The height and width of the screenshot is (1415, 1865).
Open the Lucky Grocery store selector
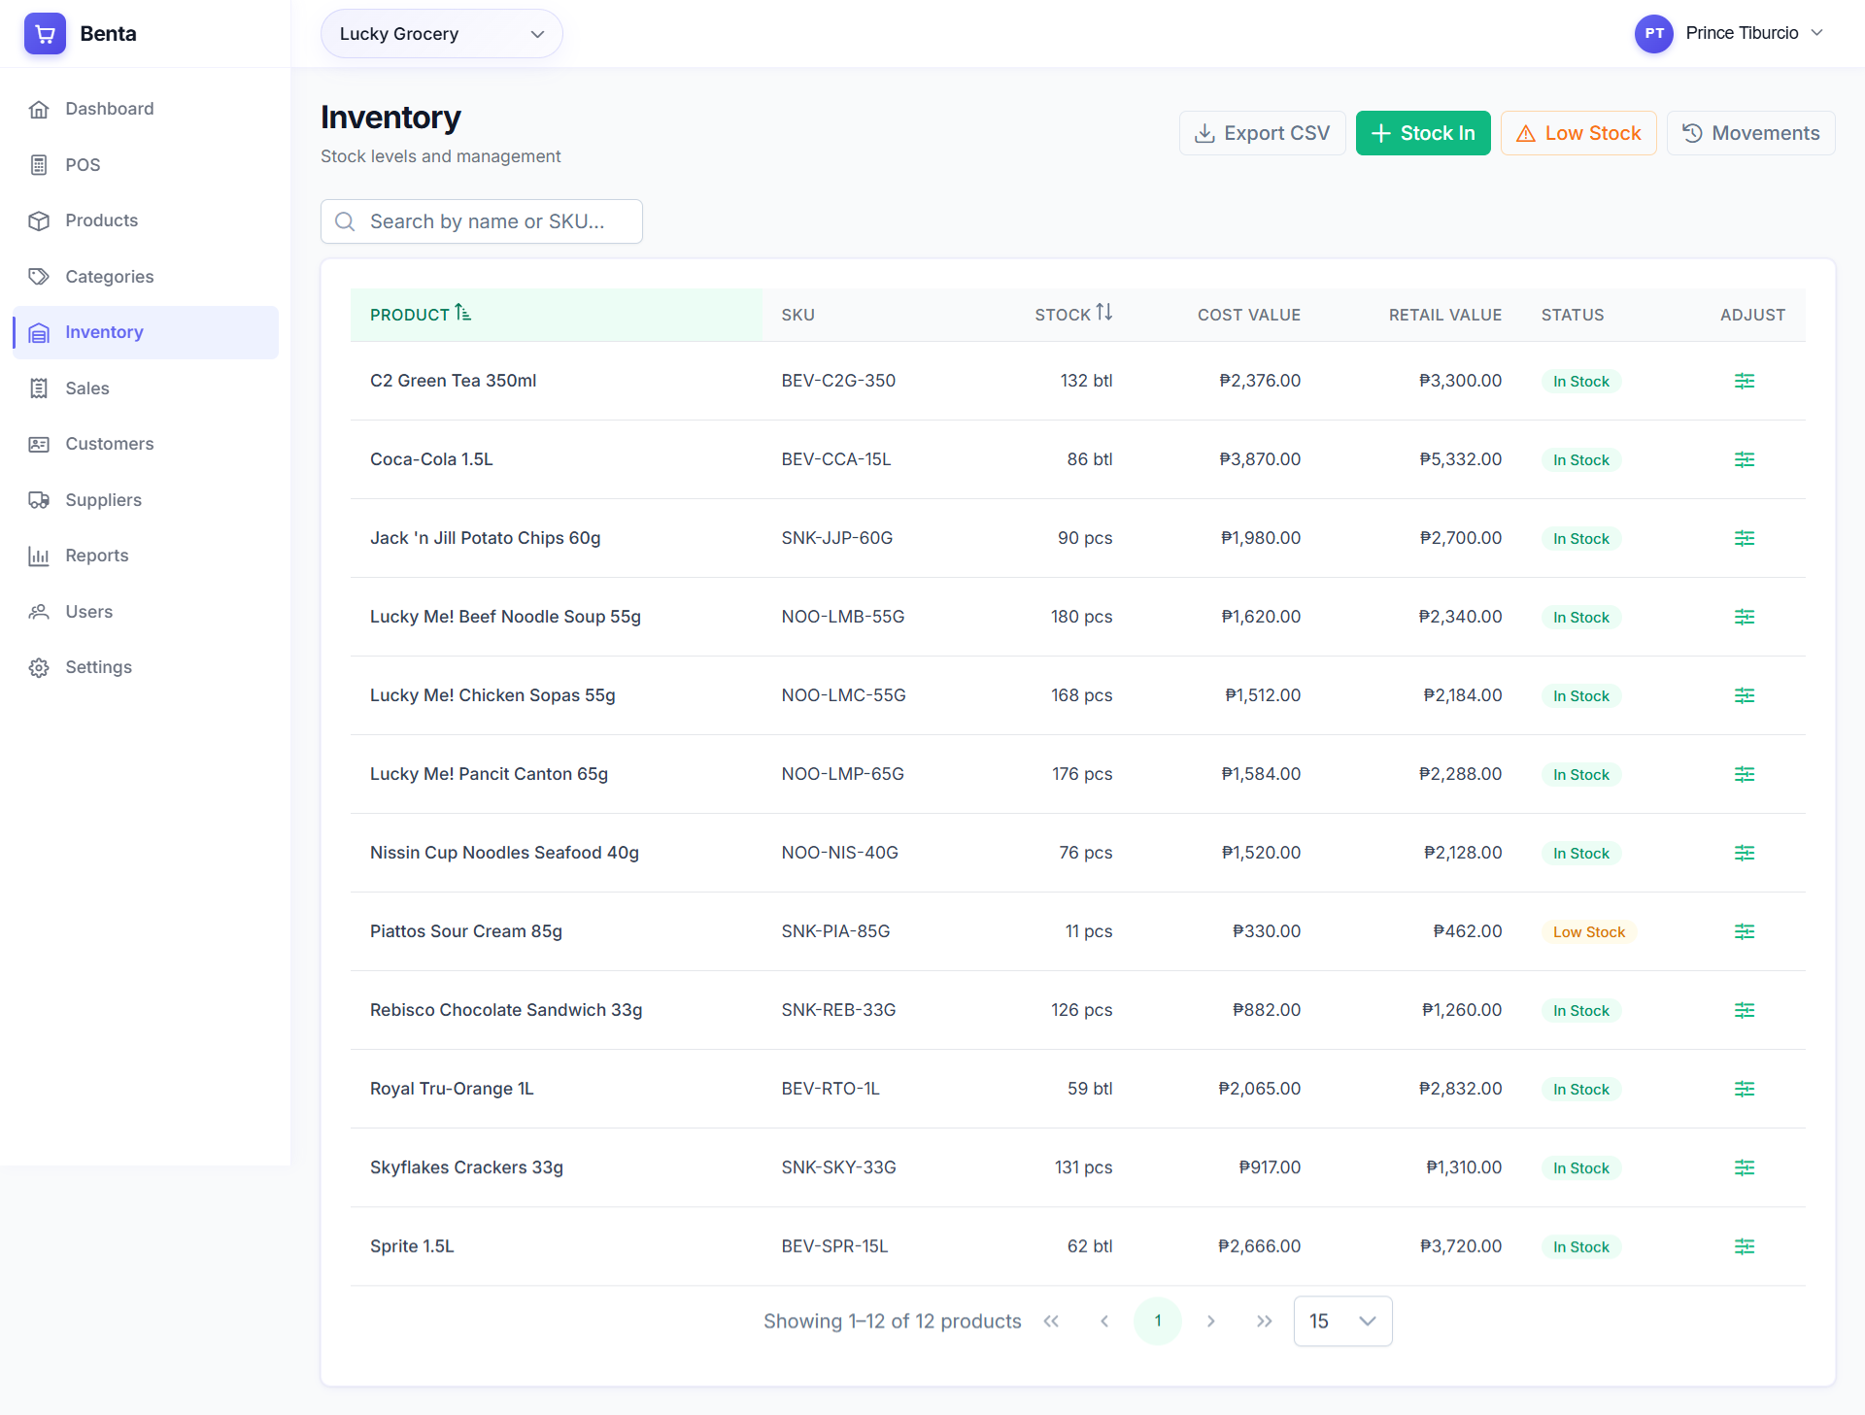(x=441, y=33)
